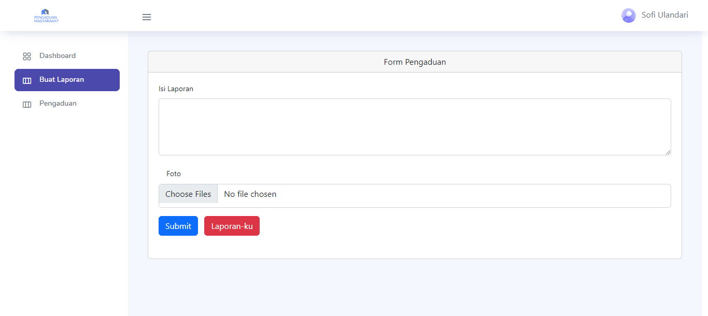Click the user avatar picture
This screenshot has width=708, height=316.
(628, 16)
